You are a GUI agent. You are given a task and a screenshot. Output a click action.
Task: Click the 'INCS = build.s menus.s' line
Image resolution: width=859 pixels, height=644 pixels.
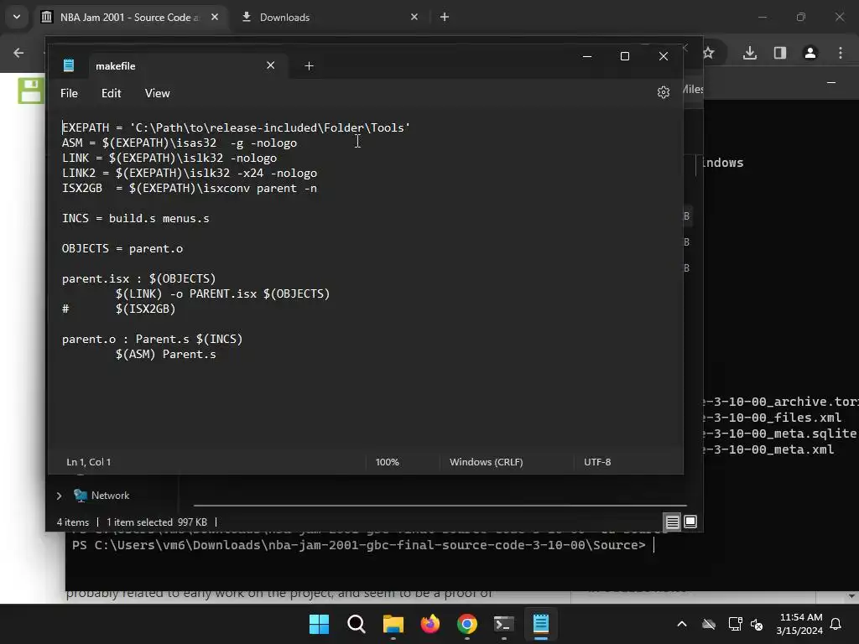click(x=135, y=219)
